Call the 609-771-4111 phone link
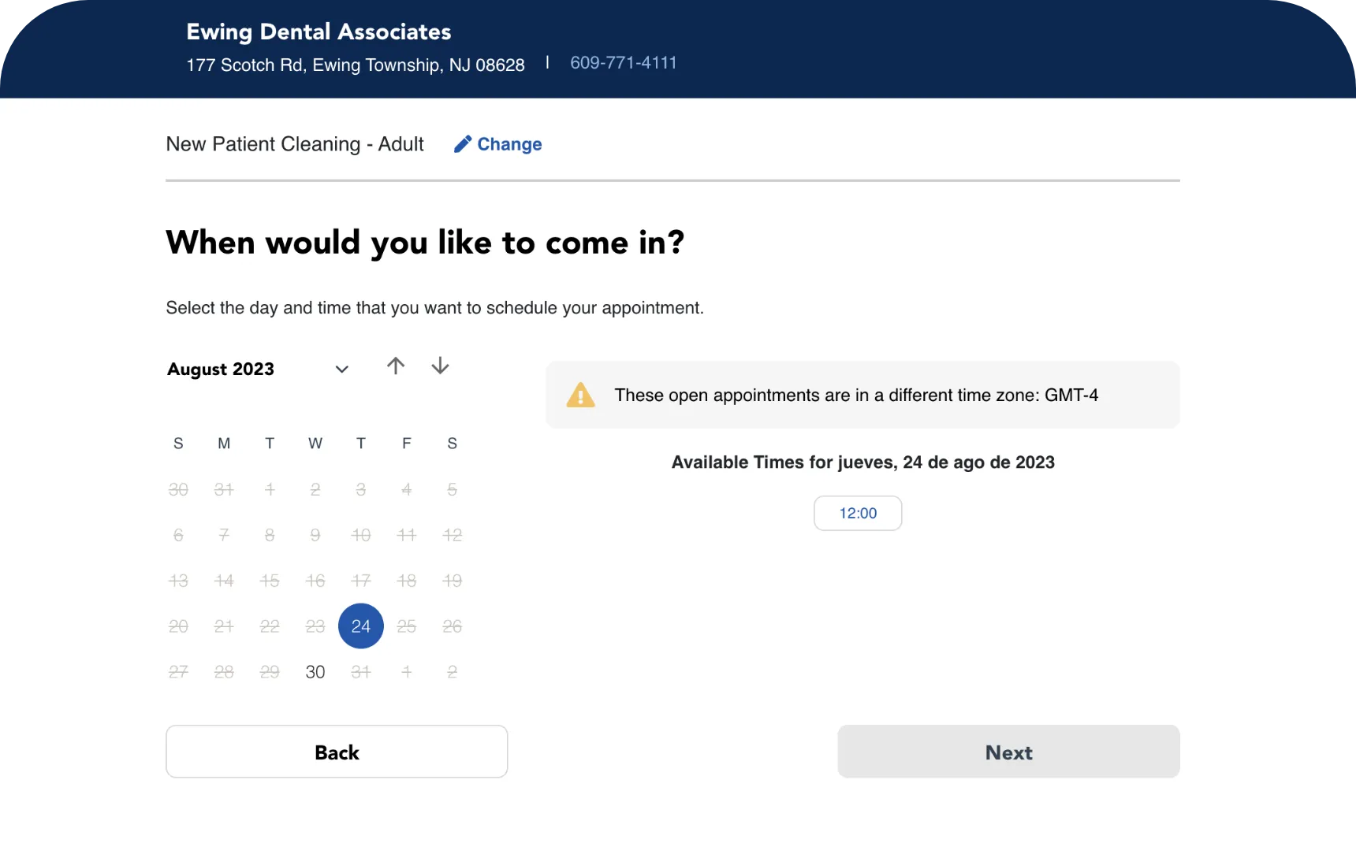The height and width of the screenshot is (854, 1356). tap(624, 63)
